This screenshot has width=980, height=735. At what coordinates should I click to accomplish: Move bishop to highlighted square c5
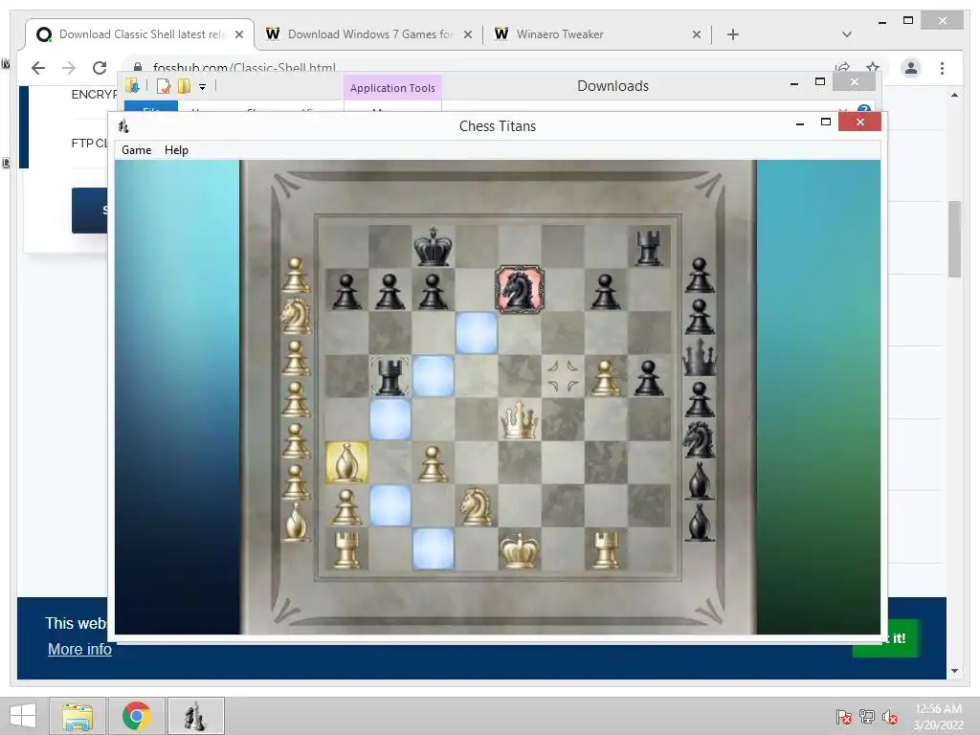point(434,376)
